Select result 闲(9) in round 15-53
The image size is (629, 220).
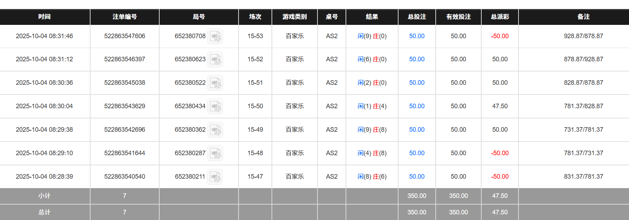tap(364, 36)
